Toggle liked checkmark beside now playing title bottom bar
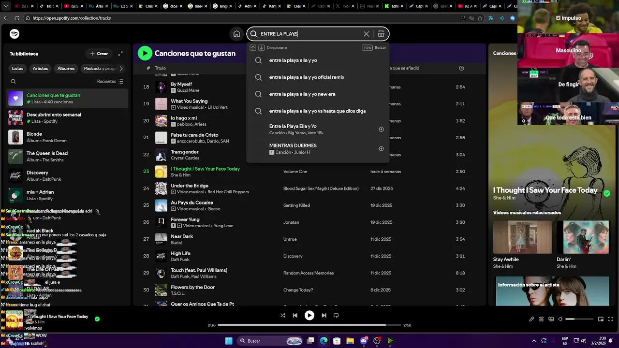The height and width of the screenshot is (348, 619). tap(97, 319)
